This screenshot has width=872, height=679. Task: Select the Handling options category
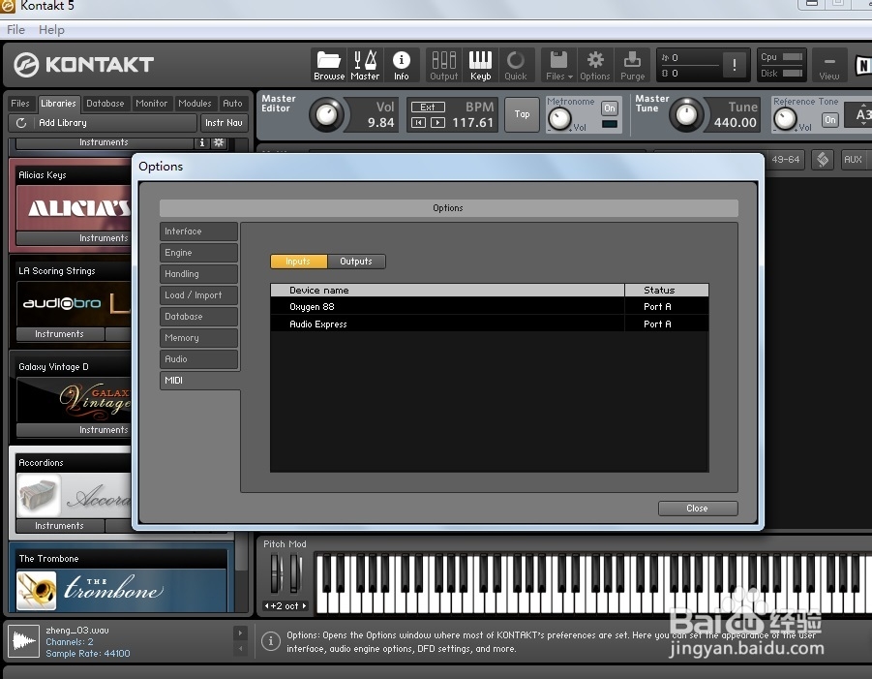pyautogui.click(x=198, y=274)
